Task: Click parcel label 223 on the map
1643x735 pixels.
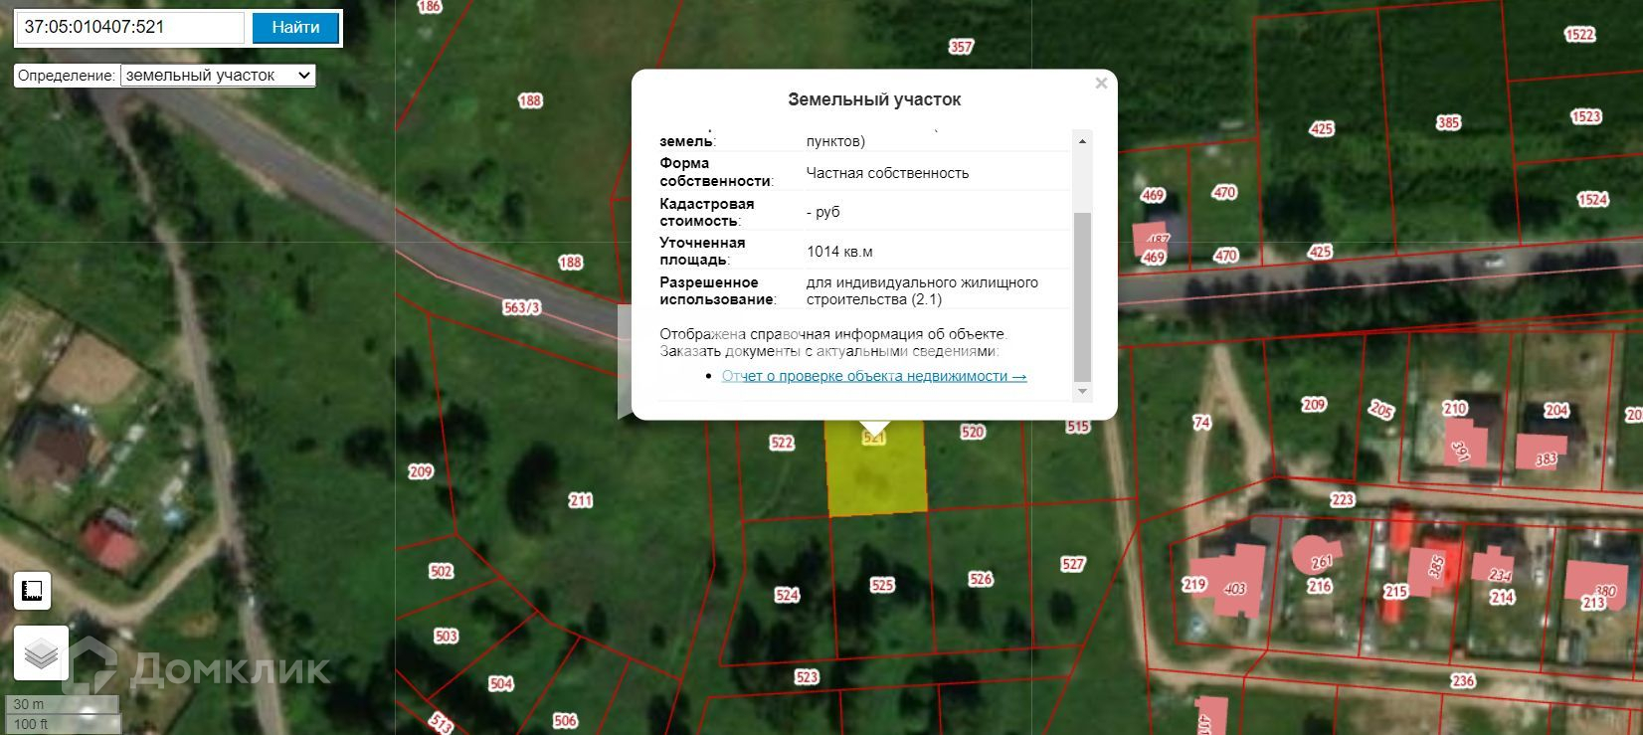Action: pos(1343,499)
